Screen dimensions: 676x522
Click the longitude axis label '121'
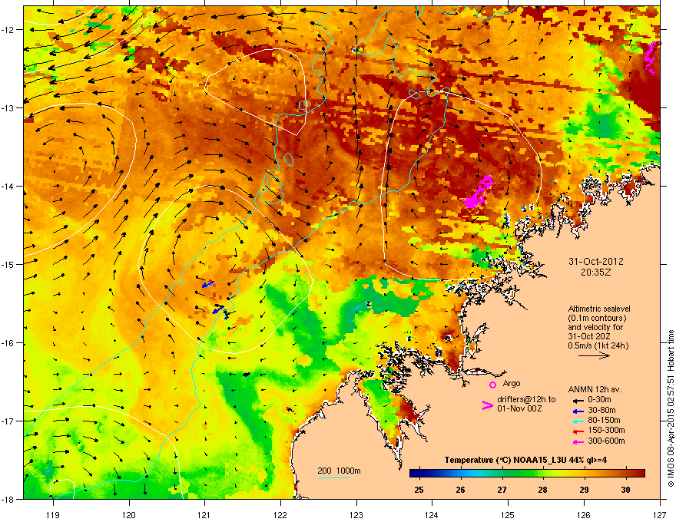(x=204, y=514)
